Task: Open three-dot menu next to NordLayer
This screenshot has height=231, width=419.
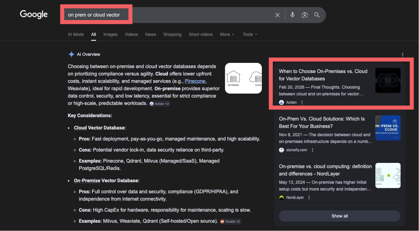Action: click(x=309, y=198)
